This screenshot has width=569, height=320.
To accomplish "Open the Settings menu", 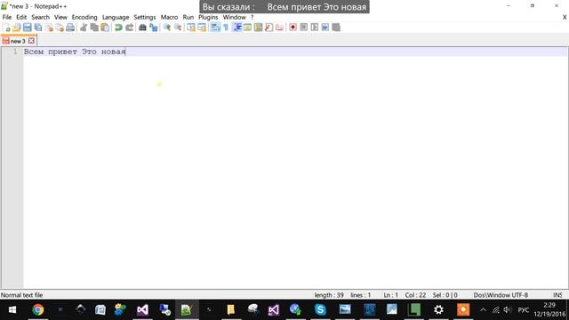I will pyautogui.click(x=144, y=17).
